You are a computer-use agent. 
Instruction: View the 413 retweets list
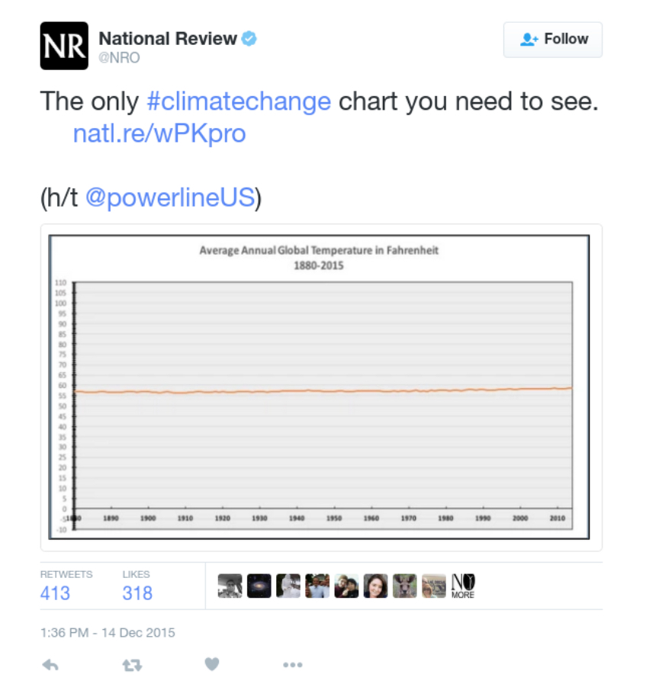tap(56, 592)
